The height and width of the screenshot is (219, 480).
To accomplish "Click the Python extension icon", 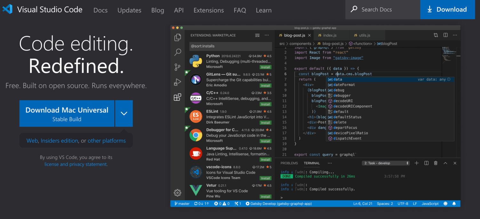I will 196,61.
